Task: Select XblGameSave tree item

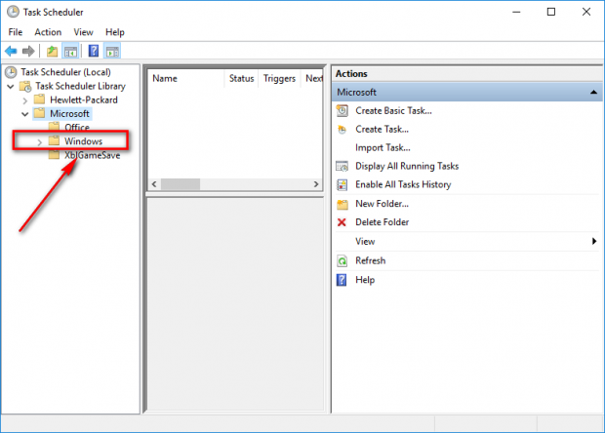Action: [x=93, y=155]
